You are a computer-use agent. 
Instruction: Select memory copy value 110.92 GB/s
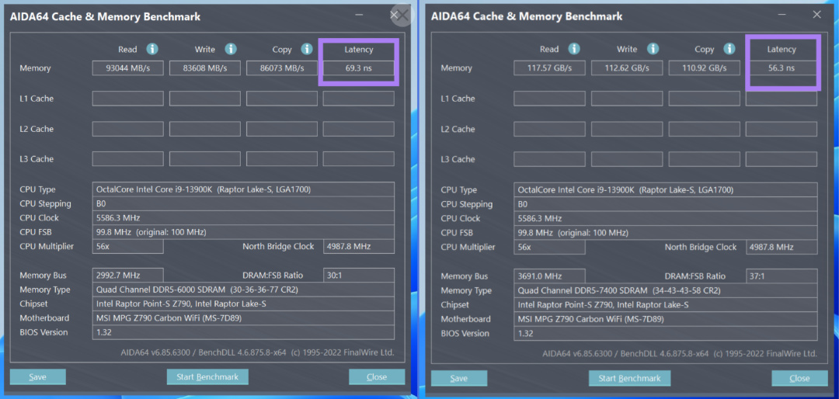click(704, 68)
